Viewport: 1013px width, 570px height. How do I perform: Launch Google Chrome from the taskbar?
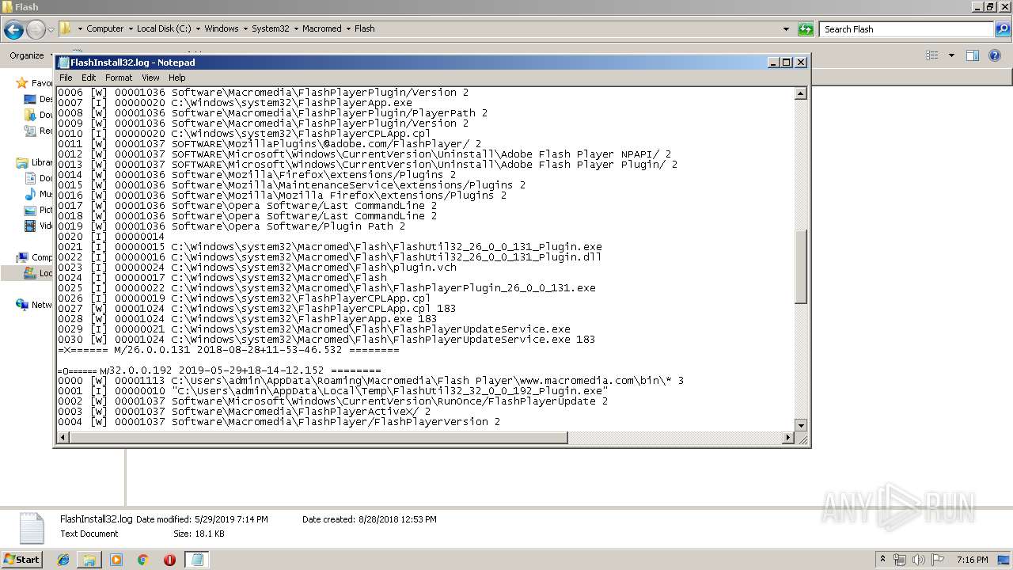(142, 560)
